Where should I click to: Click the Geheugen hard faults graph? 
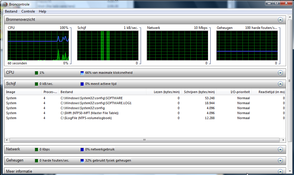(247, 46)
